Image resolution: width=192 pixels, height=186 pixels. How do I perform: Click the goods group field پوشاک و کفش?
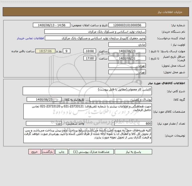coord(121,99)
